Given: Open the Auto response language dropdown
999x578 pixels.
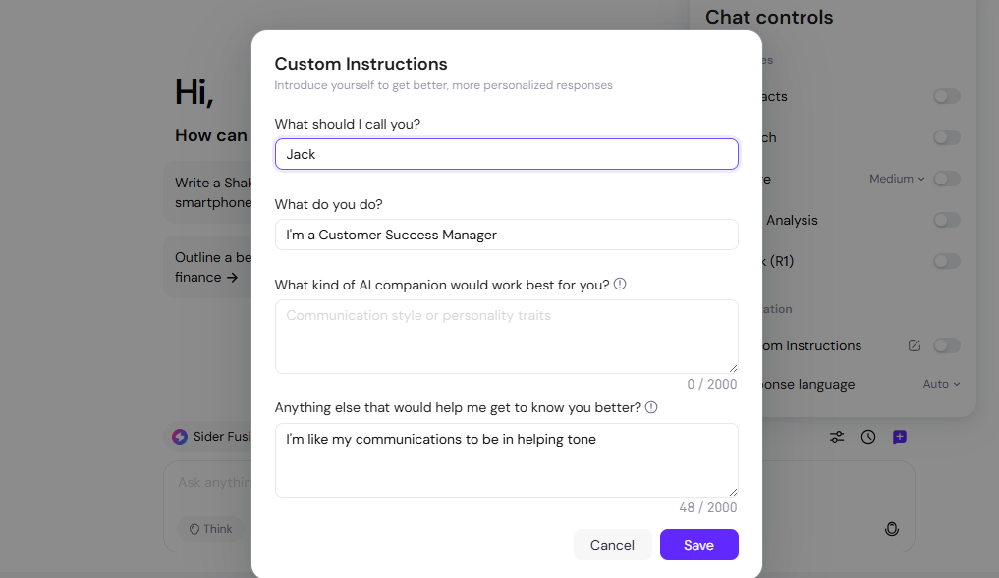Looking at the screenshot, I should point(941,384).
